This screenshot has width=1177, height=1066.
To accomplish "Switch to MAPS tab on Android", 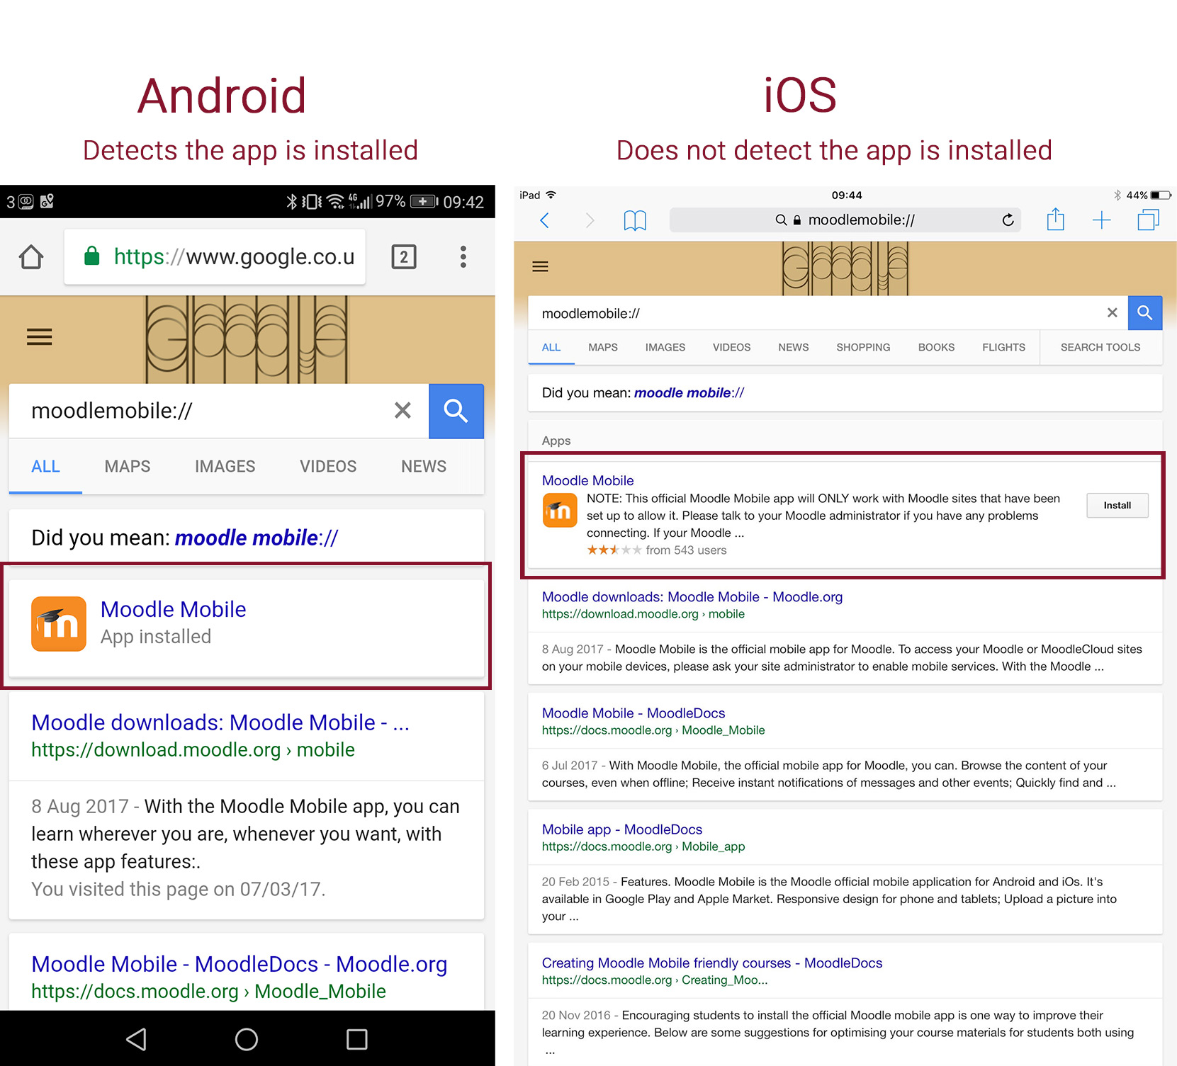I will pyautogui.click(x=128, y=466).
